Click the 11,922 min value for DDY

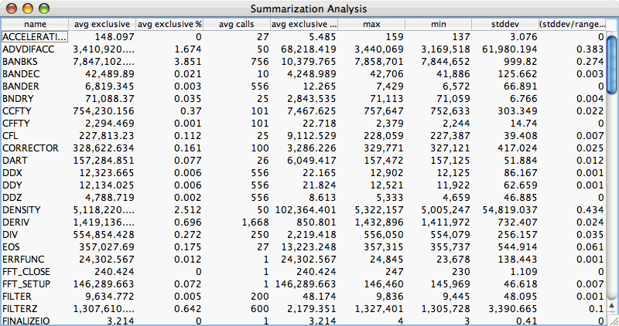pos(454,185)
